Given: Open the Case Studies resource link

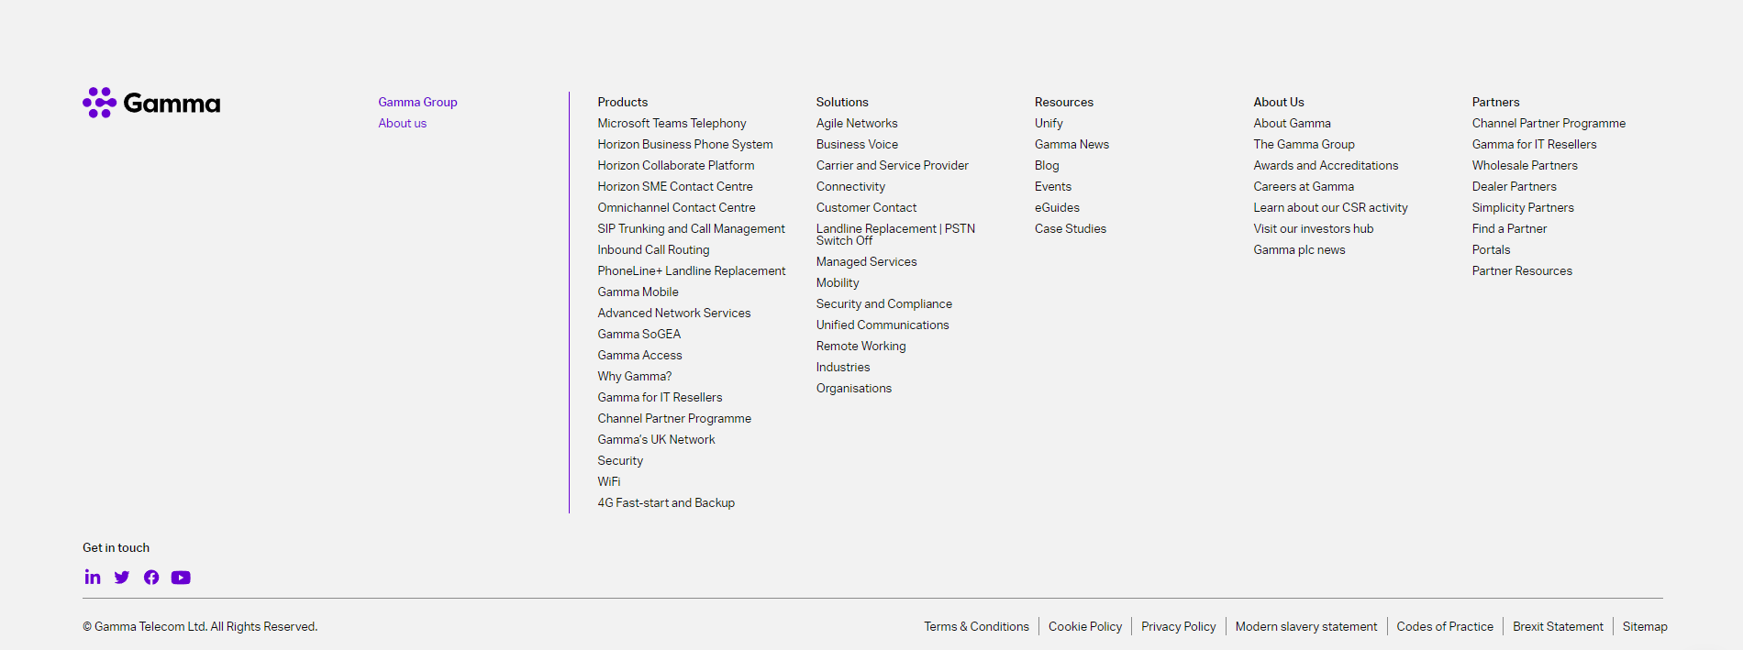Looking at the screenshot, I should (x=1070, y=228).
